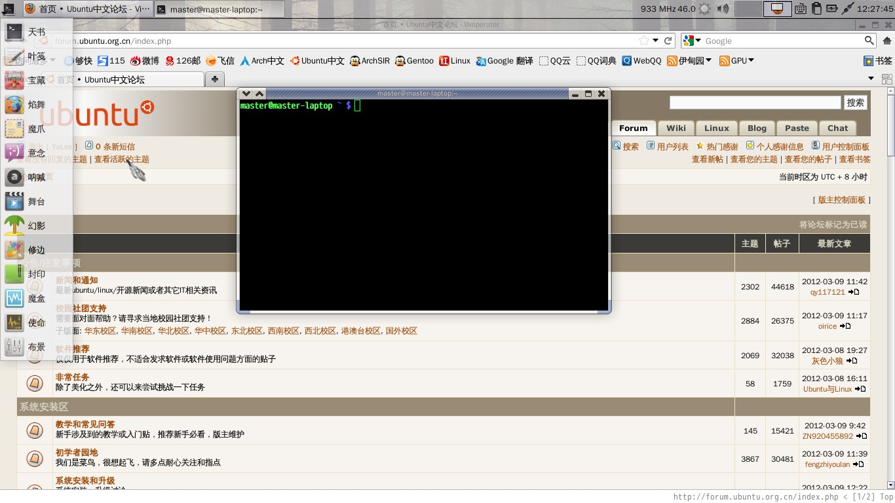Image resolution: width=895 pixels, height=503 pixels.
Task: Click the battery charging icon in the tray
Action: tap(832, 9)
